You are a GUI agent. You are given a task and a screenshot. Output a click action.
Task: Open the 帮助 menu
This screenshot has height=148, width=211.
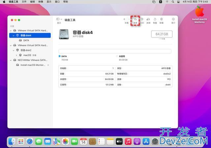click(66, 2)
